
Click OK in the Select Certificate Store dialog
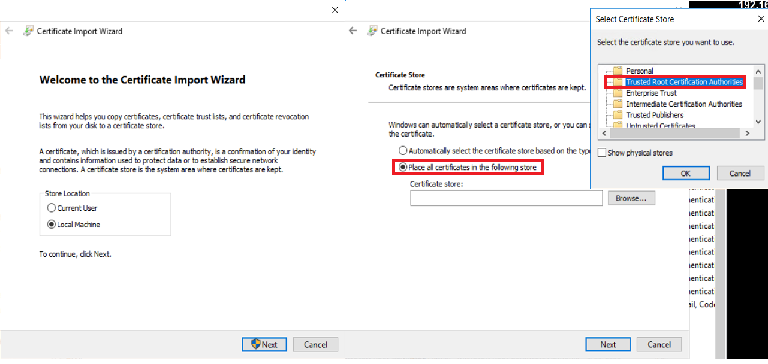[x=685, y=173]
